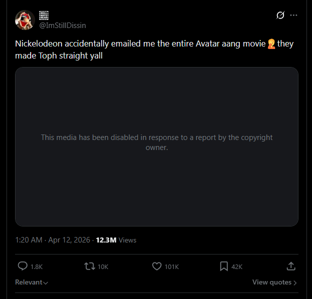The image size is (312, 299).
Task: Open the @ImStillDissin profile handle
Action: tap(62, 25)
